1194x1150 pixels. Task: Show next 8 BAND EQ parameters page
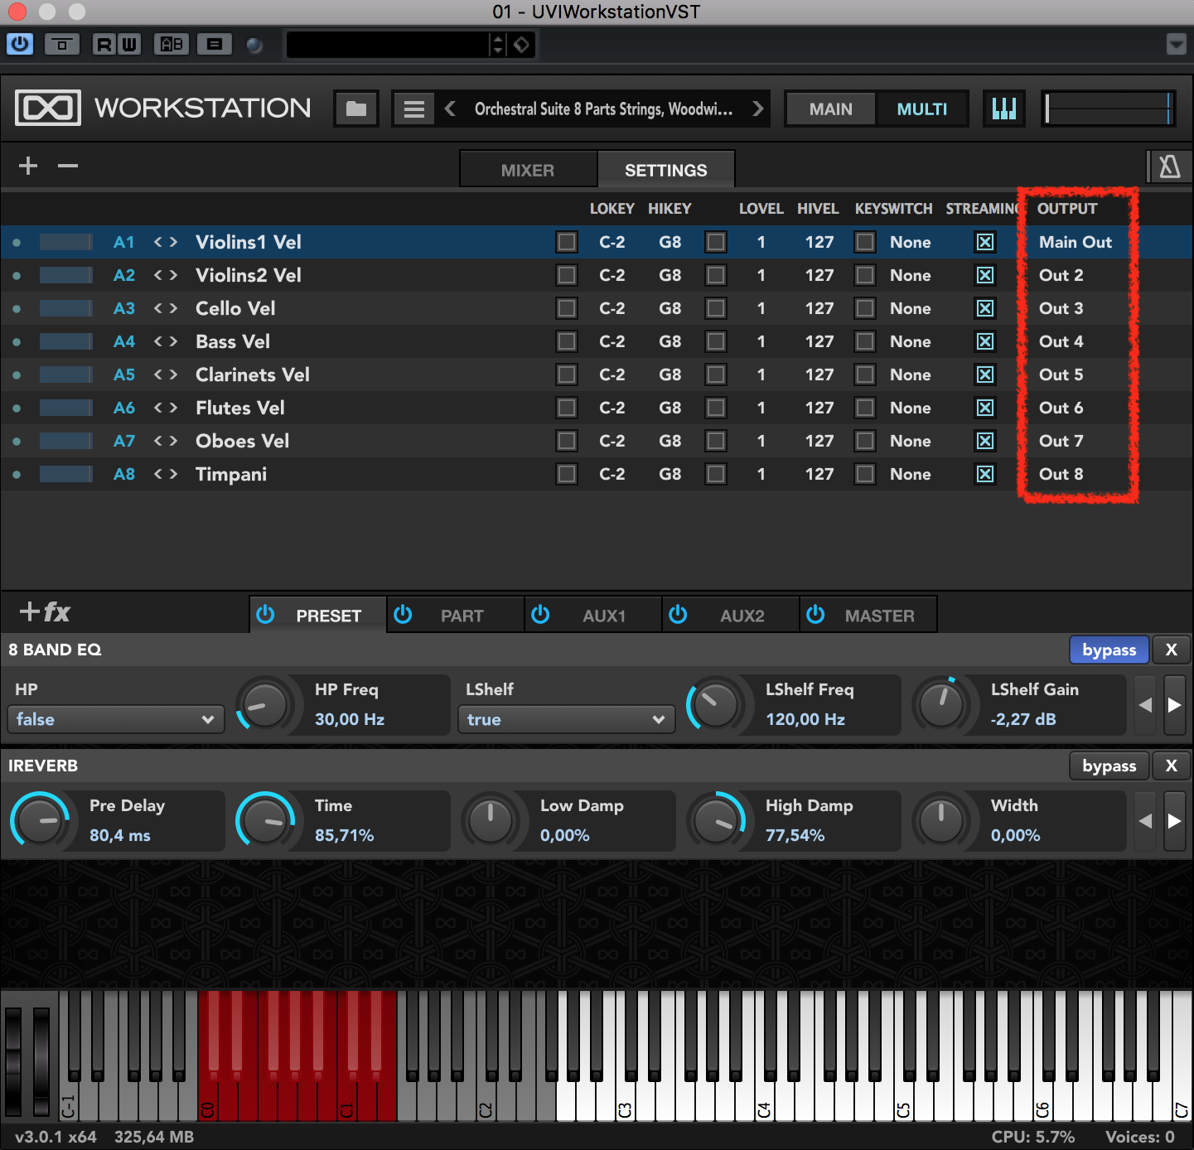[1174, 705]
